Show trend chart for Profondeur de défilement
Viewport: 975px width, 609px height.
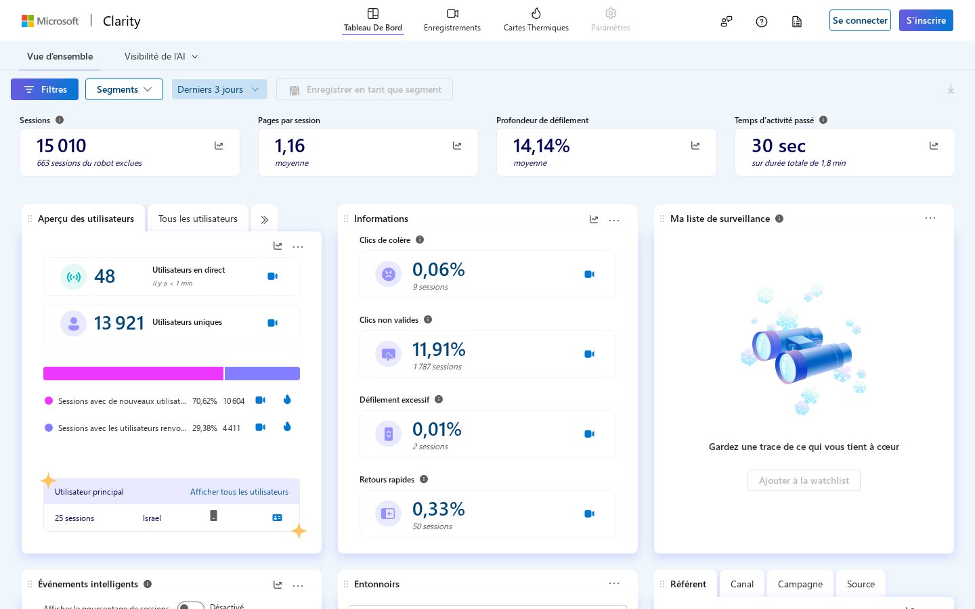[695, 145]
